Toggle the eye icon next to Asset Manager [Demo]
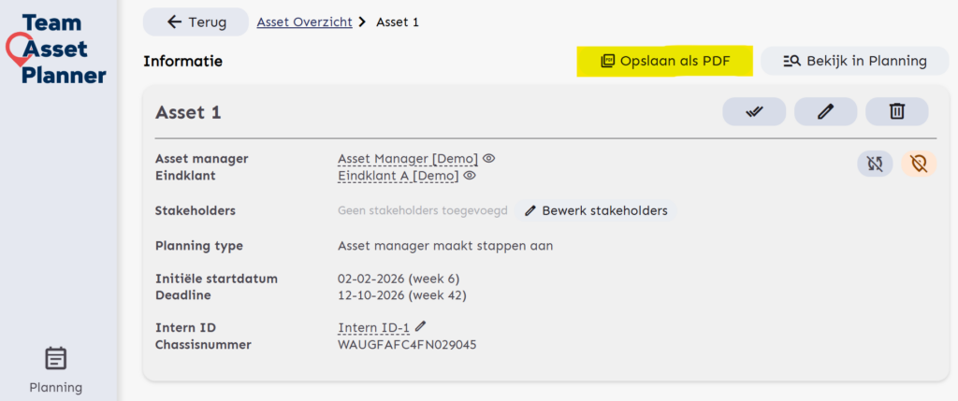Viewport: 958px width, 401px height. point(488,158)
